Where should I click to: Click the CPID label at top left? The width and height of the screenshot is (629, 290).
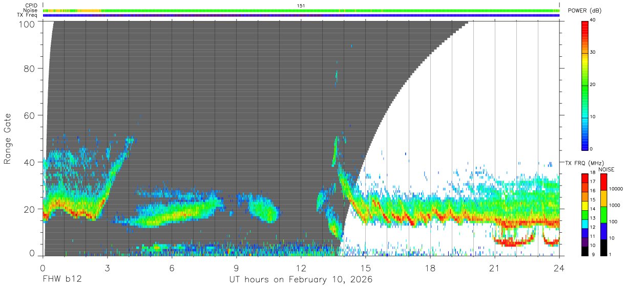click(31, 5)
